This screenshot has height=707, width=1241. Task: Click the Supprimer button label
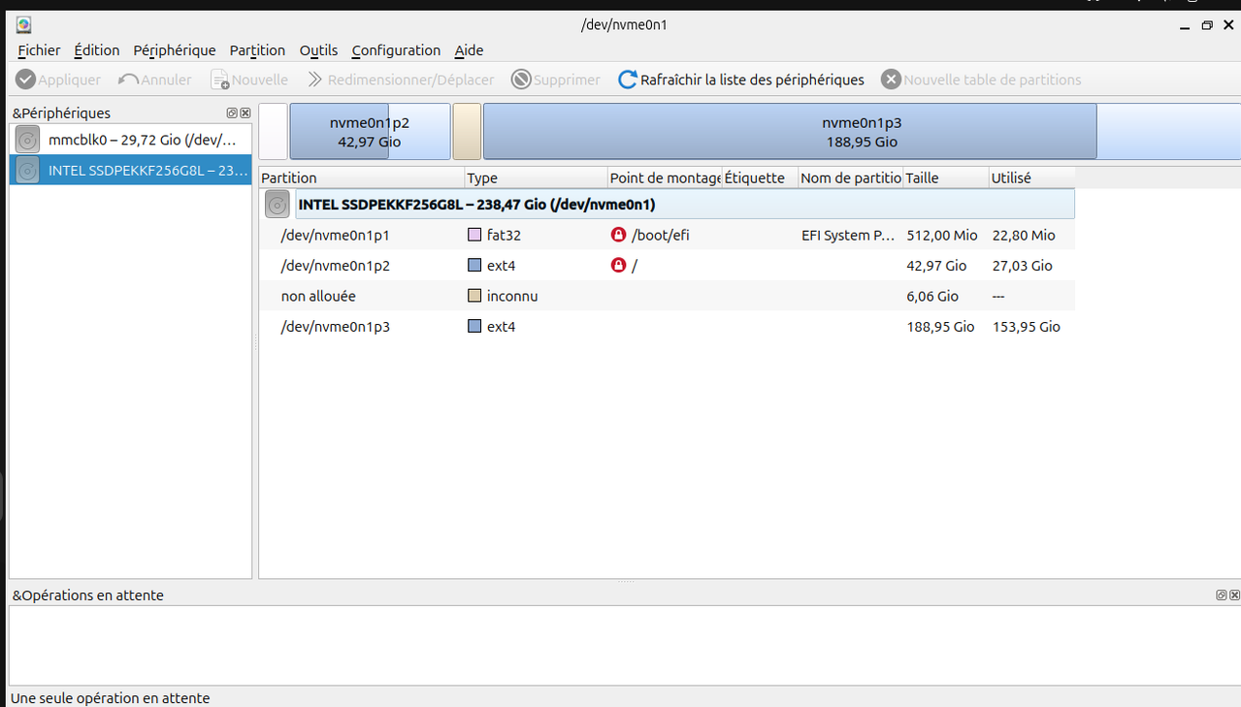pos(567,80)
